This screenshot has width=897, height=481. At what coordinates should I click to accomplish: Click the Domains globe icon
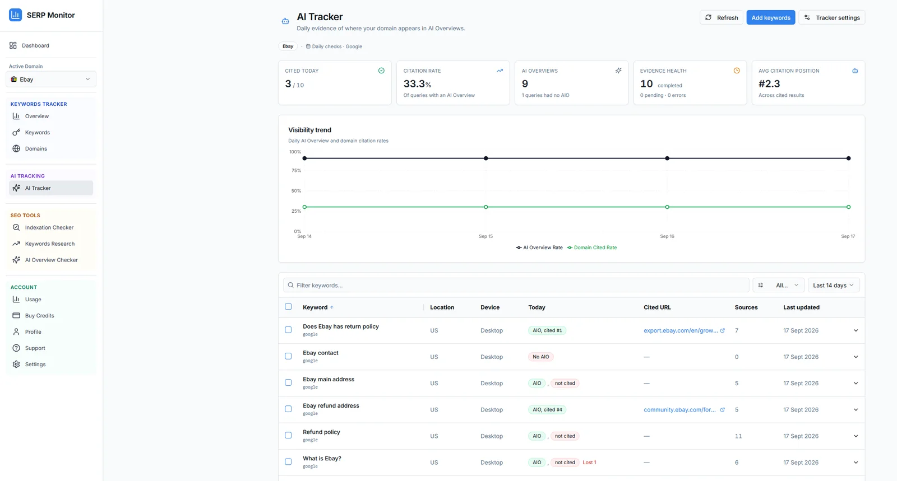16,148
